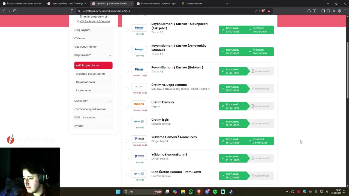This screenshot has height=196, width=349.
Task: Open Arşivdeki Başvurularım
Action: click(x=93, y=74)
